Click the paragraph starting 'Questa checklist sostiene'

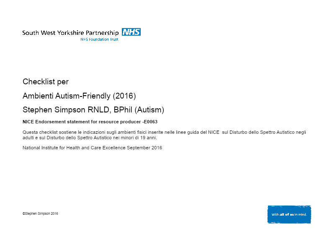tap(164, 133)
